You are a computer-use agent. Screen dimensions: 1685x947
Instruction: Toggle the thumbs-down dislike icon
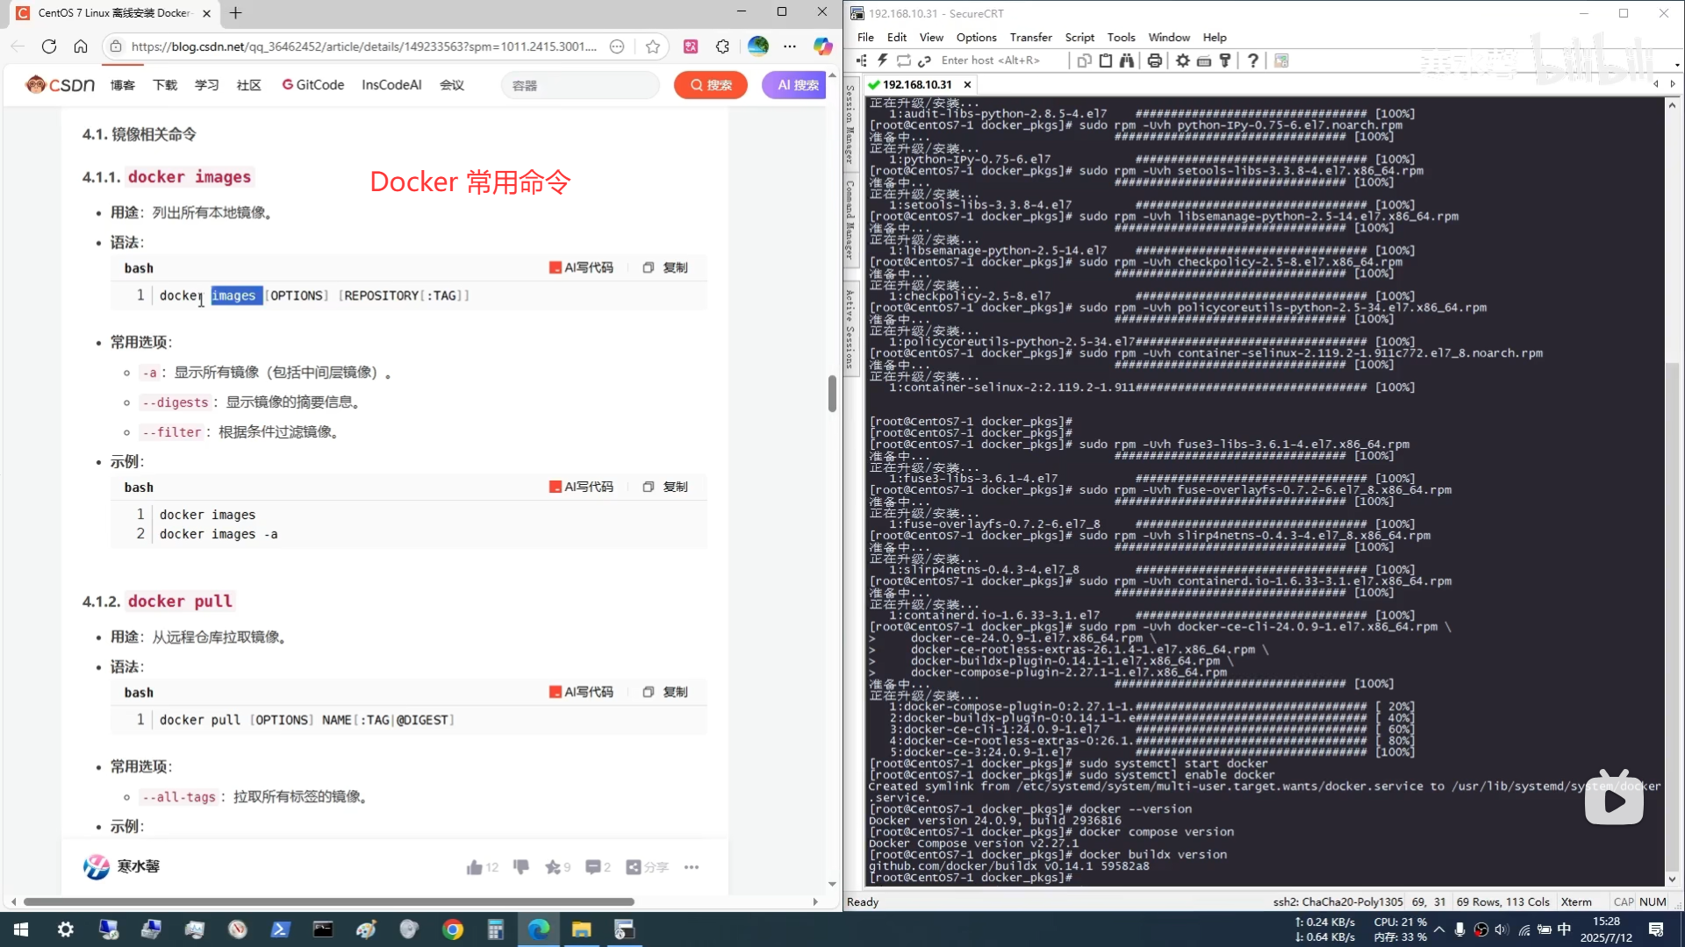point(521,867)
